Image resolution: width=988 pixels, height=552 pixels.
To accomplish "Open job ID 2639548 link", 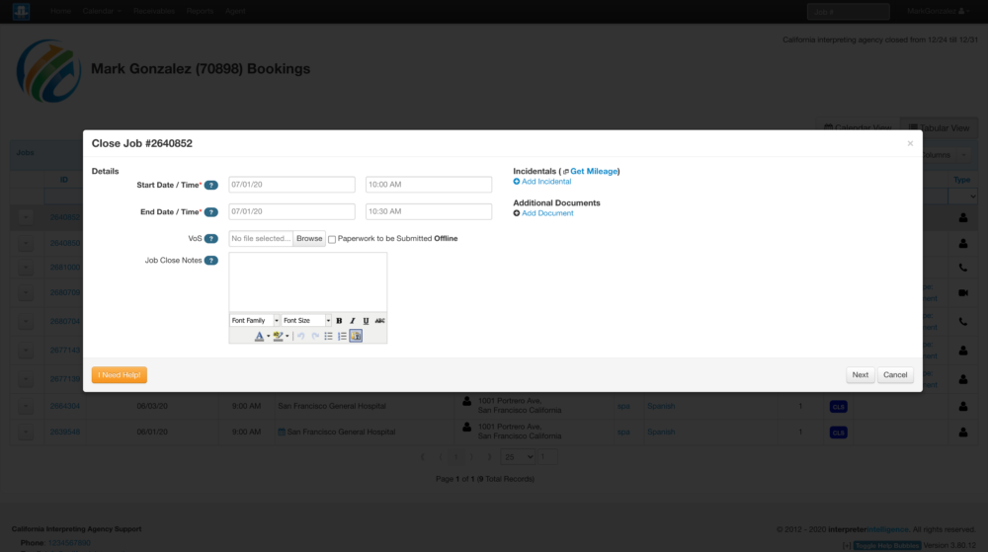I will click(65, 432).
